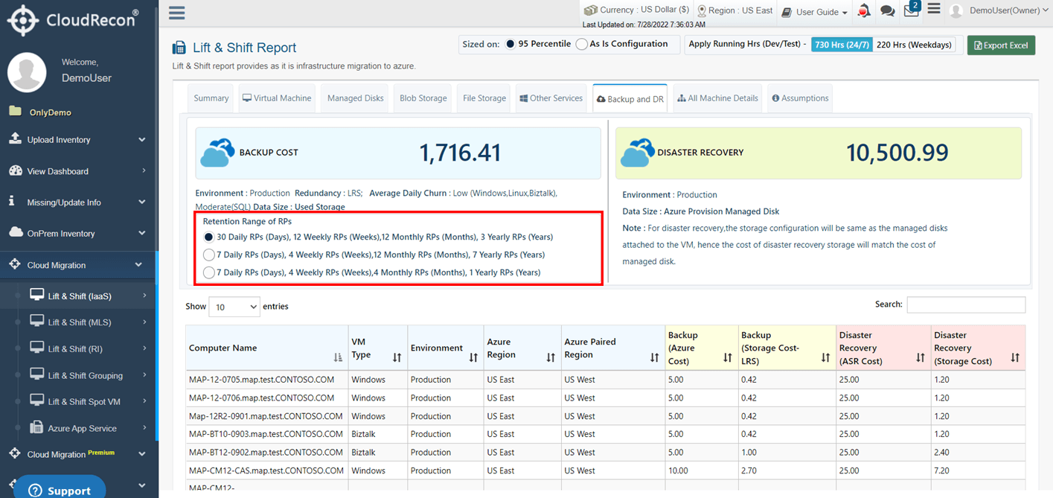
Task: Toggle the hamburger sidebar menu icon
Action: pyautogui.click(x=177, y=13)
